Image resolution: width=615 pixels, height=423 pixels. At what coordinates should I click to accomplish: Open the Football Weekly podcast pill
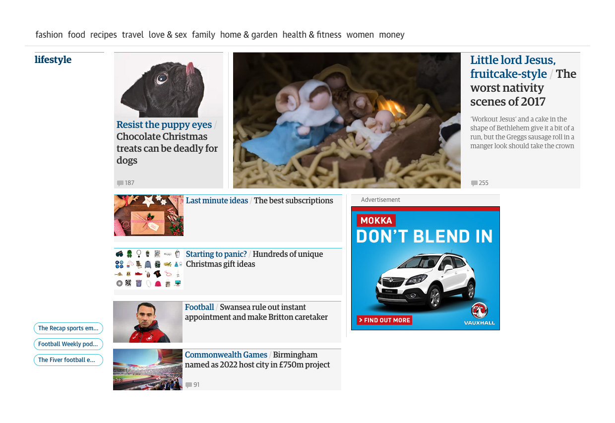[x=68, y=344]
